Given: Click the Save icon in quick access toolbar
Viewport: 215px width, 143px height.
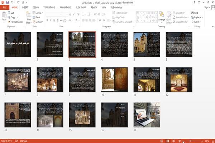Looking at the screenshot, I should (8, 3).
